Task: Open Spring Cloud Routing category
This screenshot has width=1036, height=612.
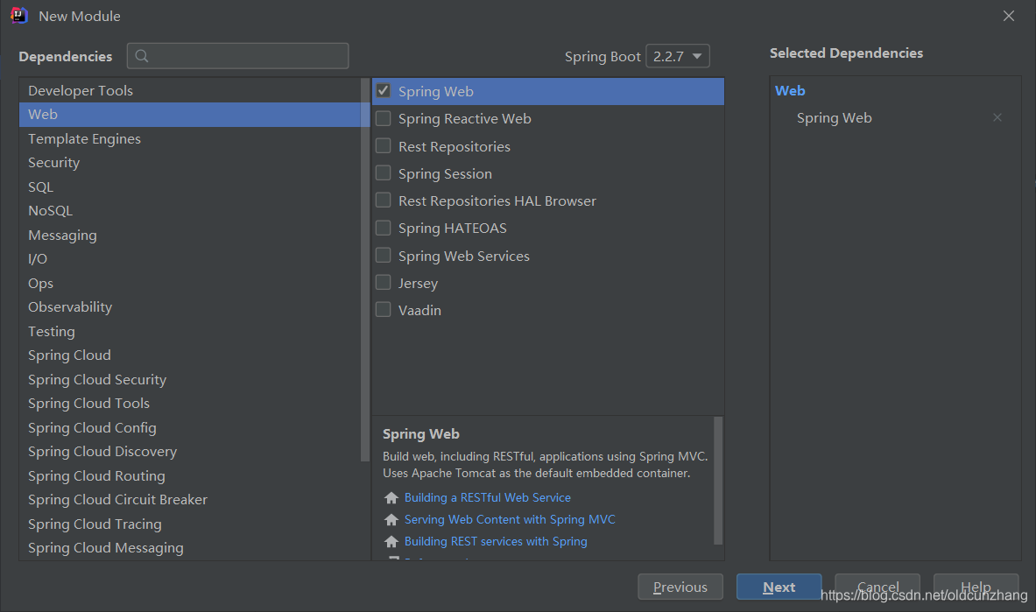Action: 190,476
